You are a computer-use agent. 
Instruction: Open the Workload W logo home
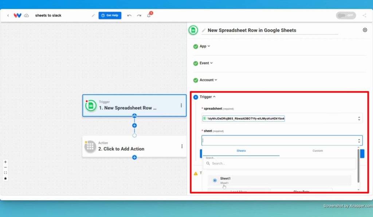(x=17, y=15)
